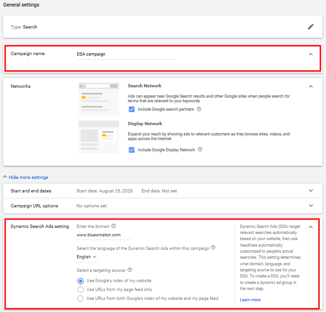Expand the Campaign URL options section
The image size is (326, 312).
311,206
